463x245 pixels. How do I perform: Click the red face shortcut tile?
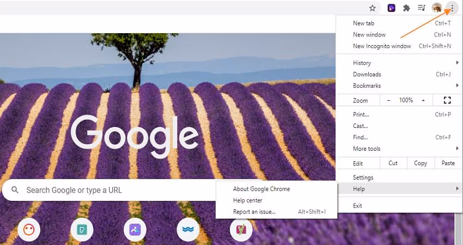pos(29,229)
